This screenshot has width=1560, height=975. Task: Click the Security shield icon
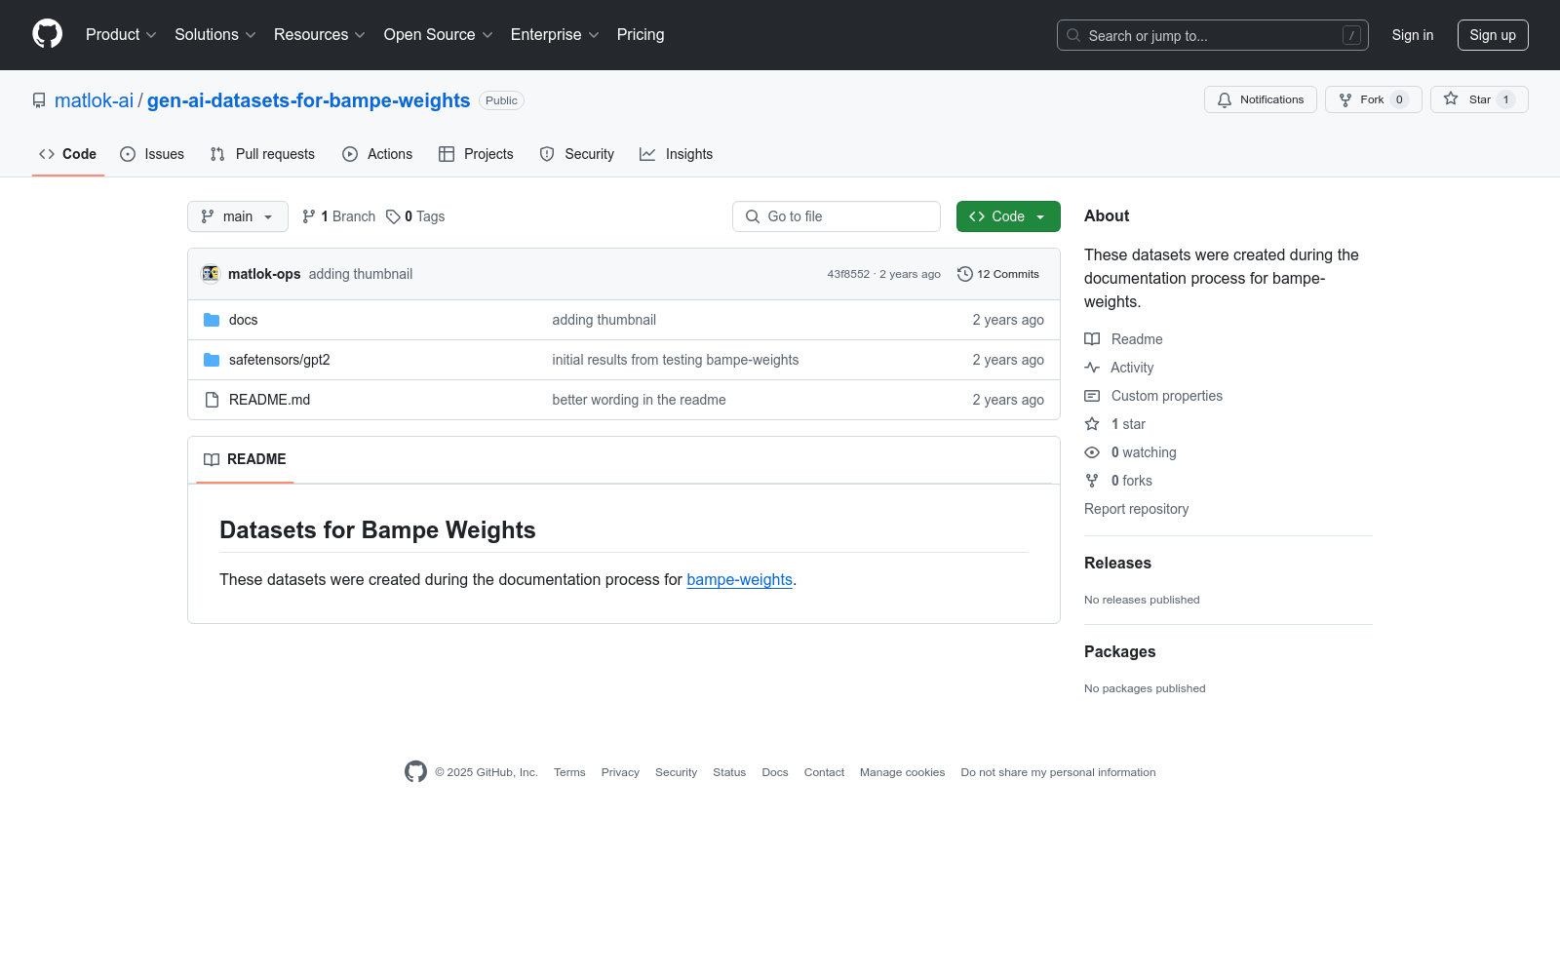(x=547, y=154)
